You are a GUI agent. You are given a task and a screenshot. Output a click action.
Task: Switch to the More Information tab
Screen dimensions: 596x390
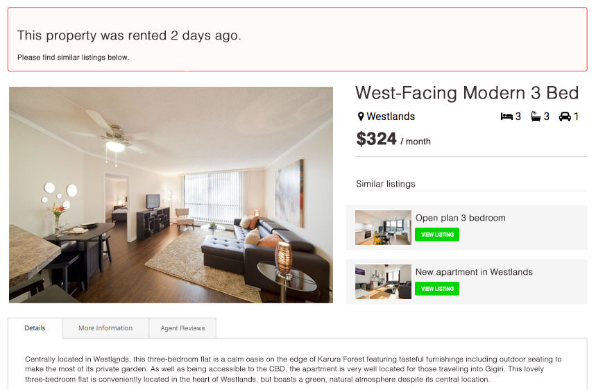[x=105, y=328]
